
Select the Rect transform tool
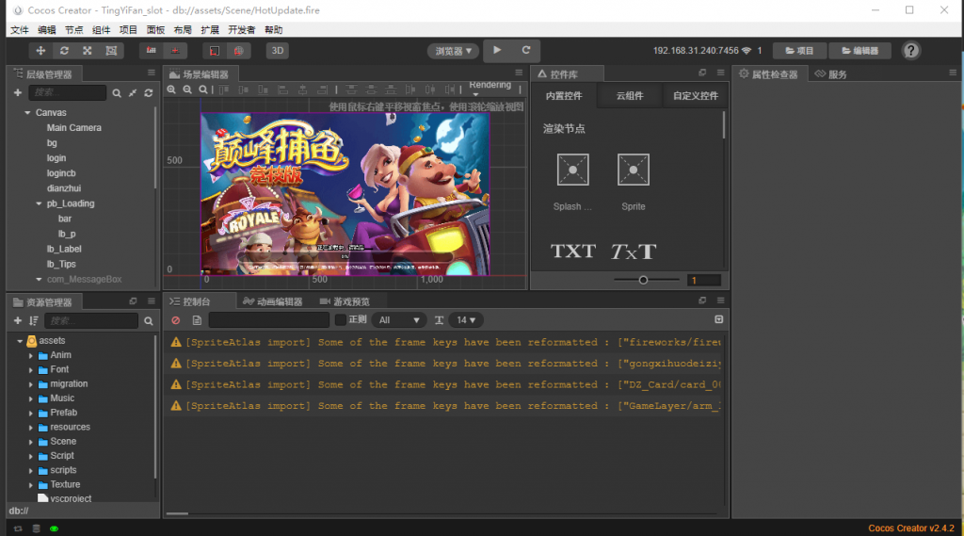(x=111, y=51)
